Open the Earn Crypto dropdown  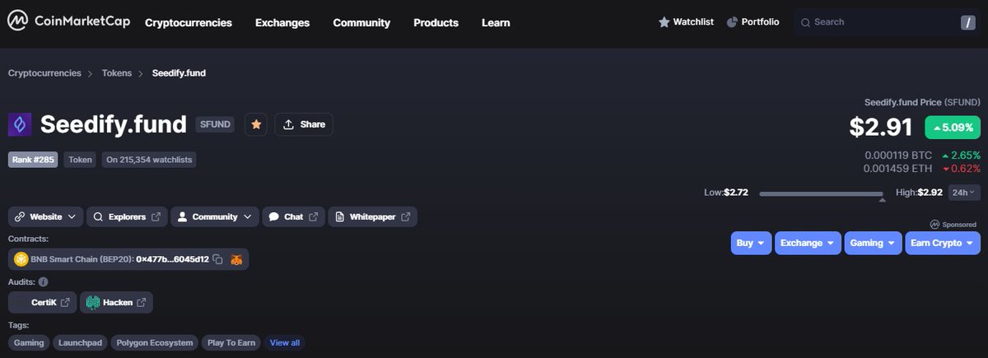point(943,244)
